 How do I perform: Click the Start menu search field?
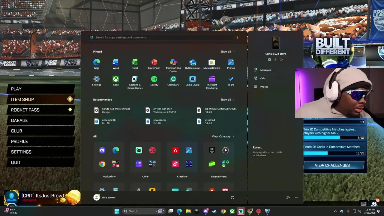(x=162, y=37)
